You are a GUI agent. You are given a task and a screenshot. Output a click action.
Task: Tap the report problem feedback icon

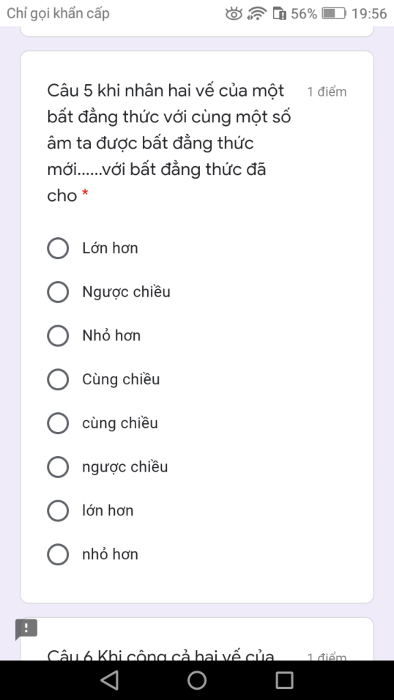pos(26,629)
